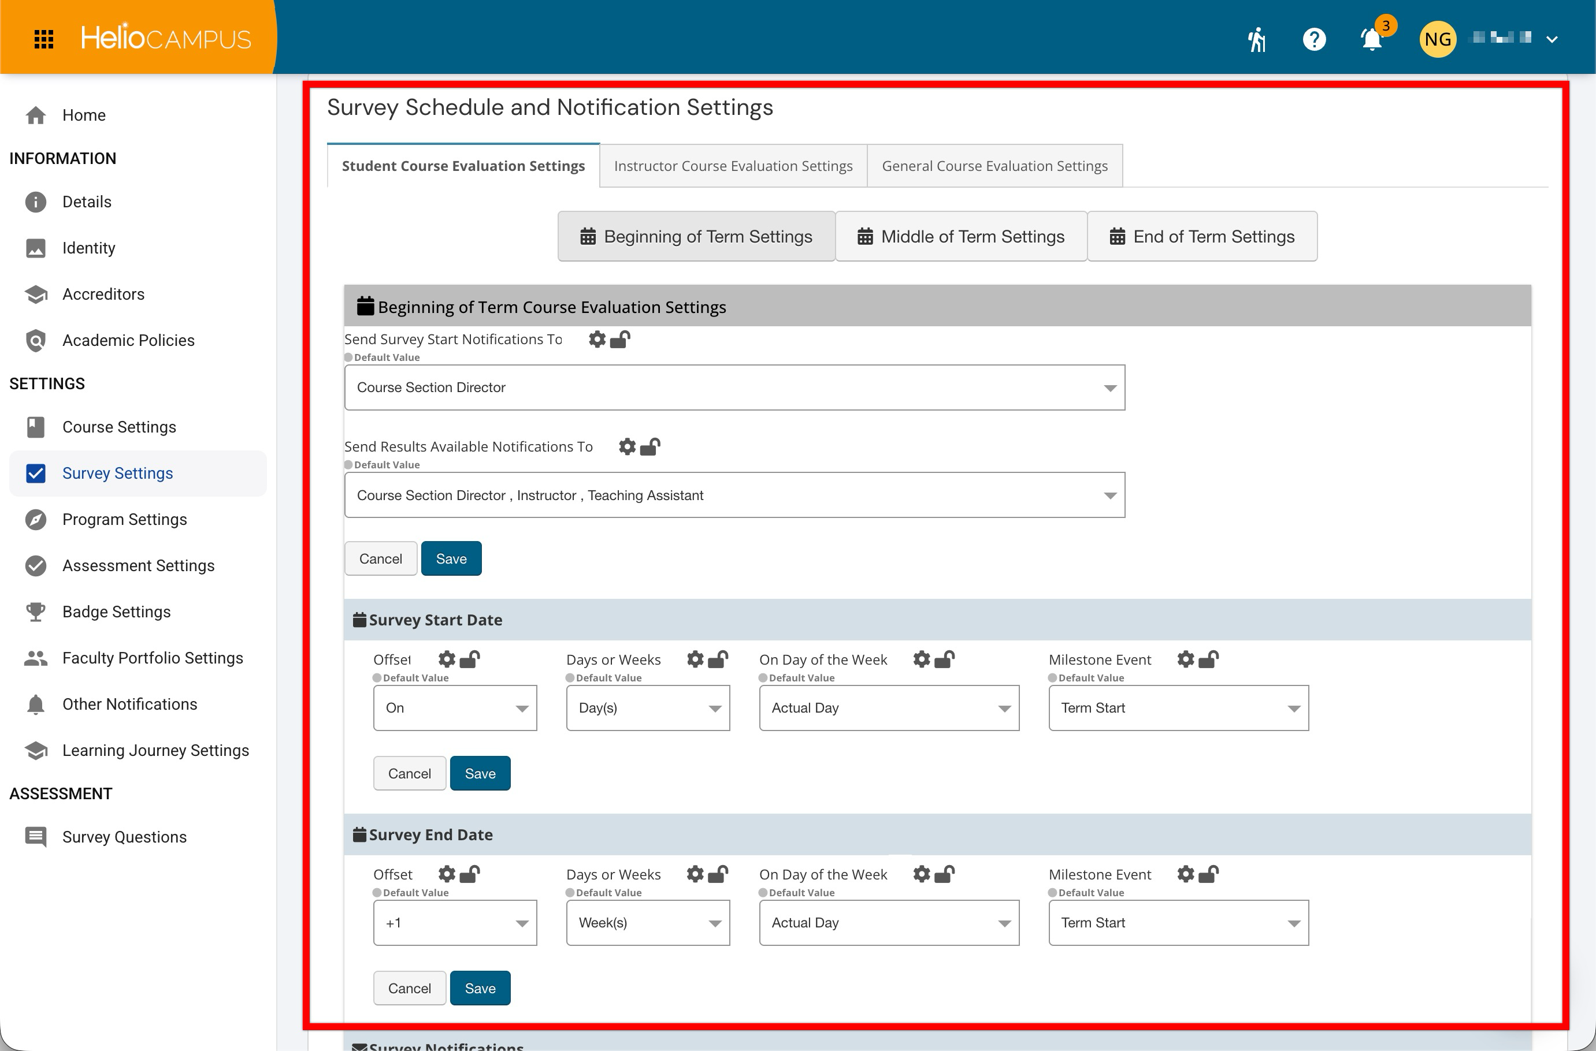Open Survey End Date Milestone Event dropdown

1178,923
